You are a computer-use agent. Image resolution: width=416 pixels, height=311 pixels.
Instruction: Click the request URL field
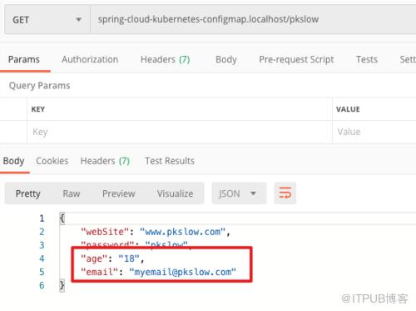point(253,20)
